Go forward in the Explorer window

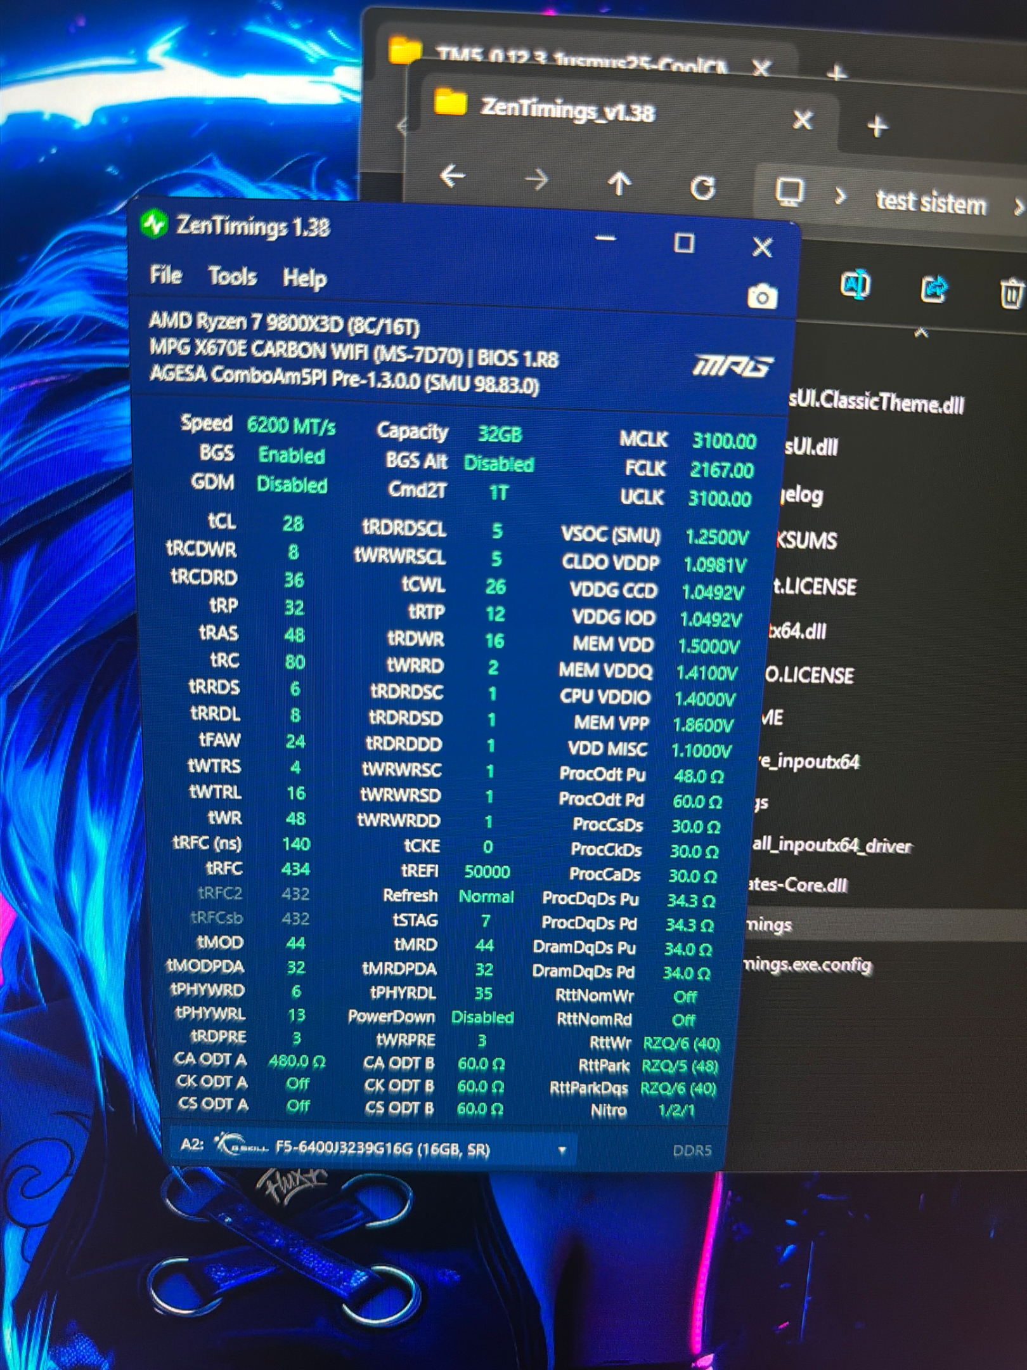pyautogui.click(x=537, y=179)
